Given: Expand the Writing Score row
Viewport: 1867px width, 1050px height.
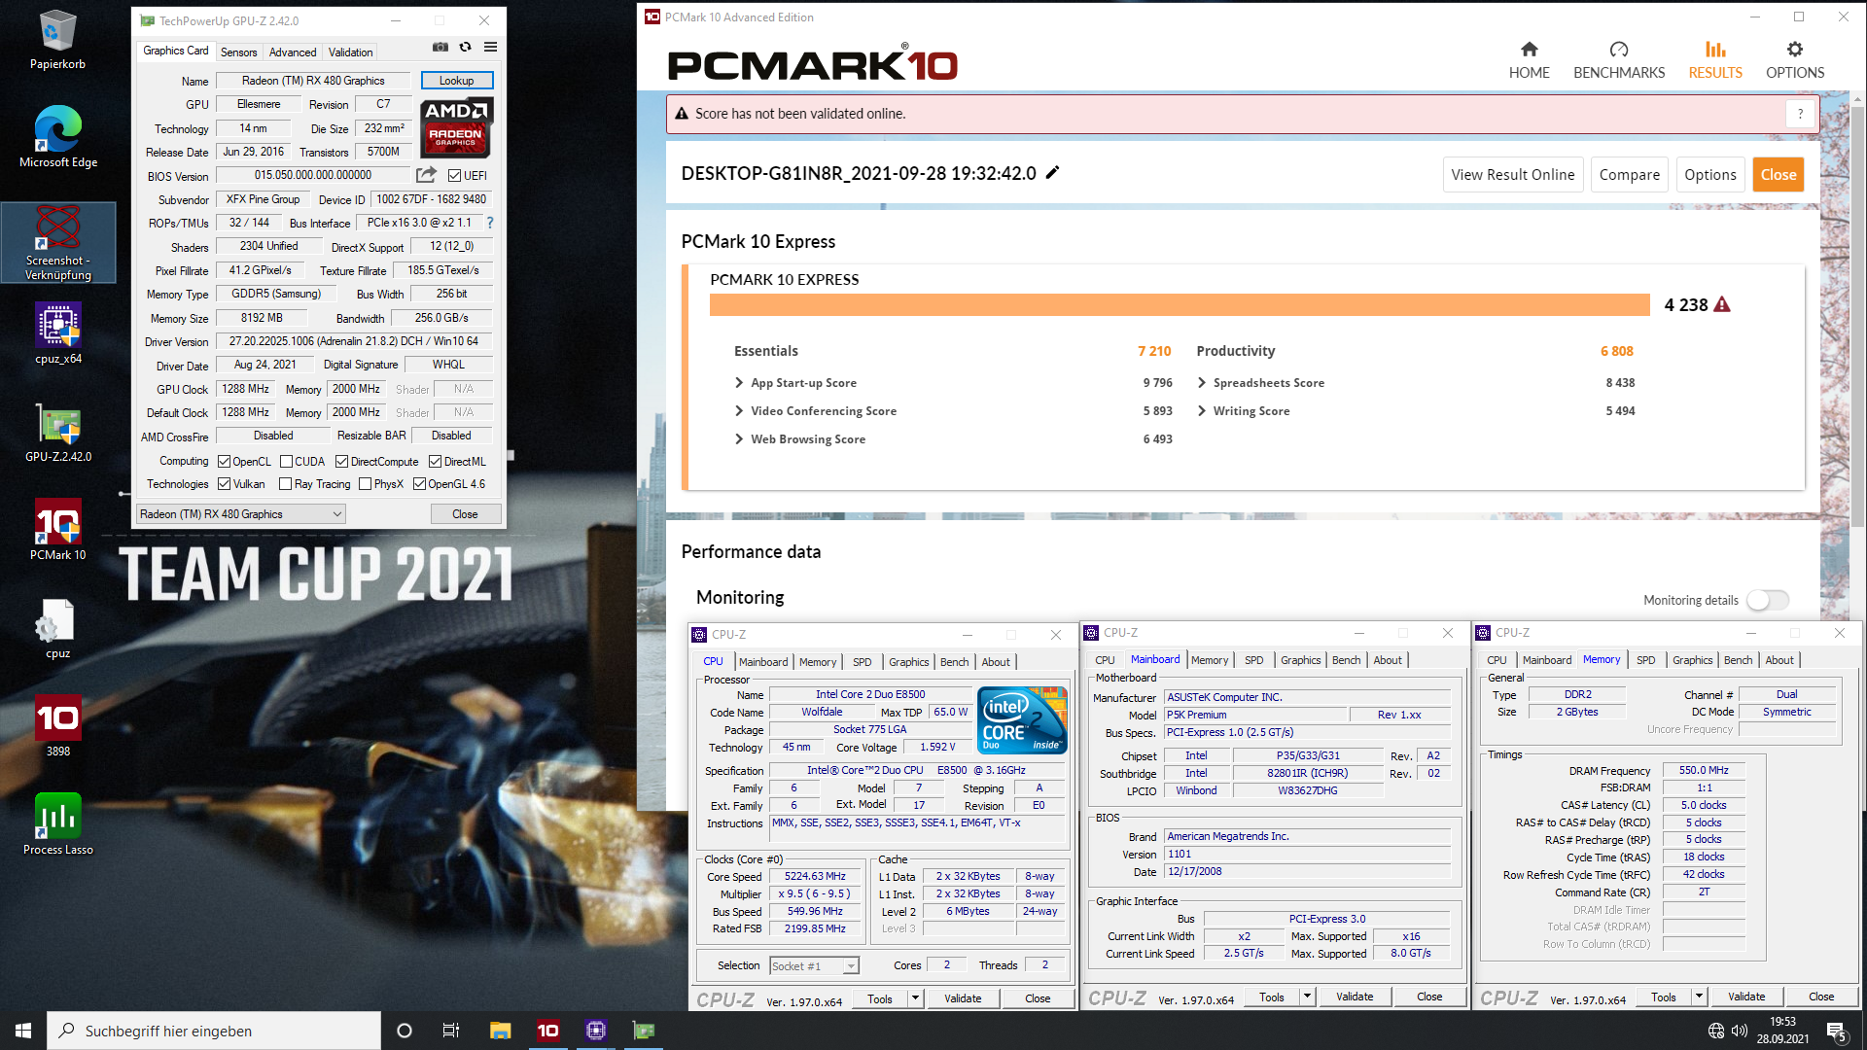Looking at the screenshot, I should [x=1202, y=411].
